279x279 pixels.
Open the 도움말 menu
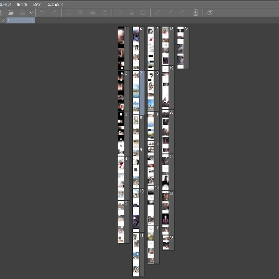pos(55,4)
